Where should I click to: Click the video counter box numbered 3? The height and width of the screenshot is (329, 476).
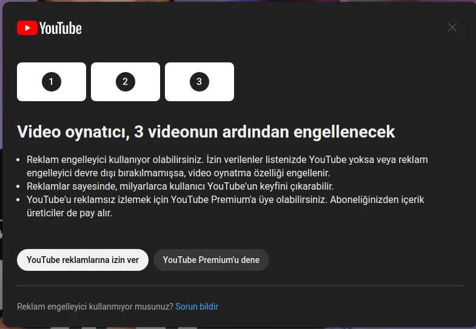pos(199,82)
